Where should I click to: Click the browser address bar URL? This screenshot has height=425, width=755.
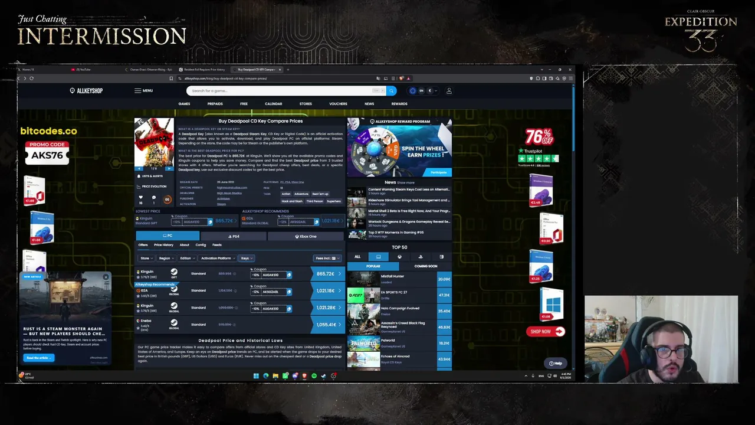[226, 79]
